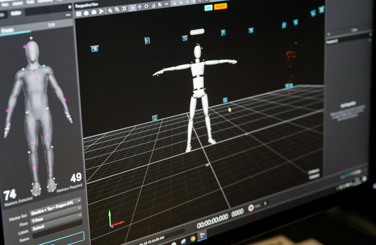Click the grid view layout icon
376x245 pixels.
pyautogui.click(x=79, y=14)
